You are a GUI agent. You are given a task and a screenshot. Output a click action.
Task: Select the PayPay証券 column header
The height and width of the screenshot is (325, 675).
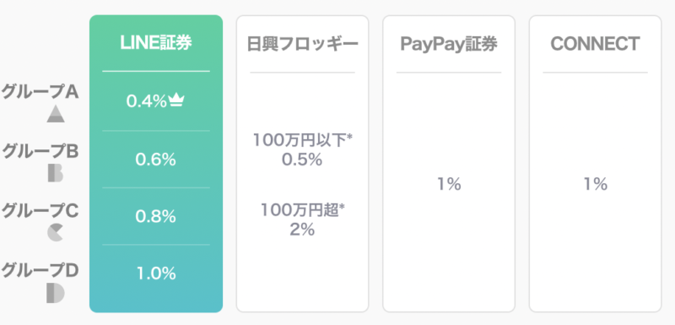449,44
